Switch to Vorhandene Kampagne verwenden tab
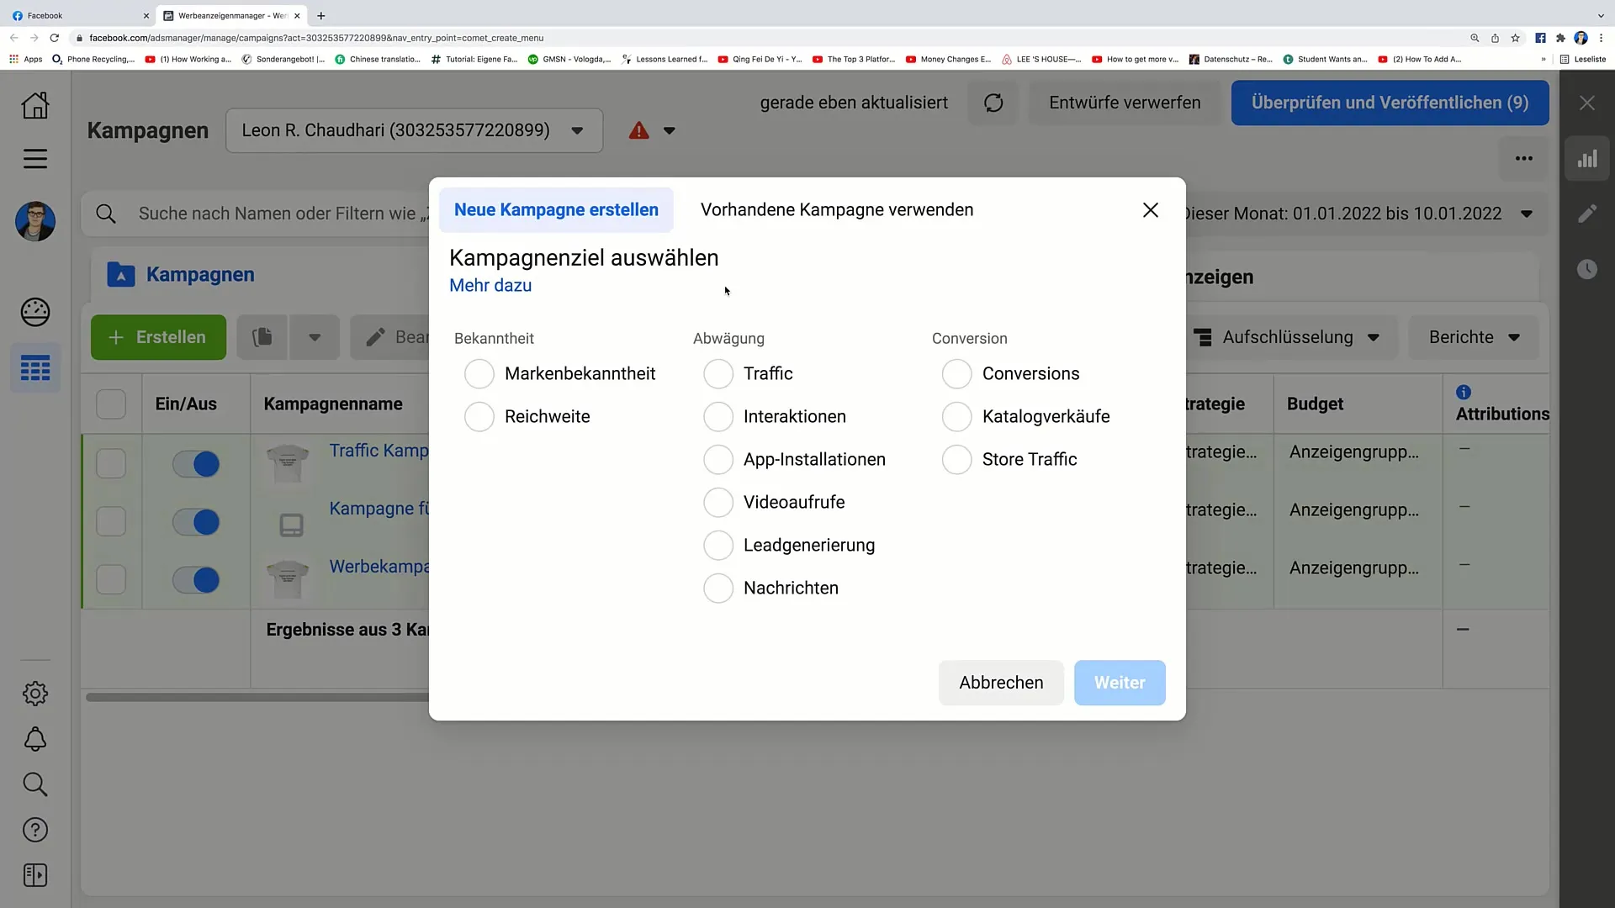 point(836,209)
